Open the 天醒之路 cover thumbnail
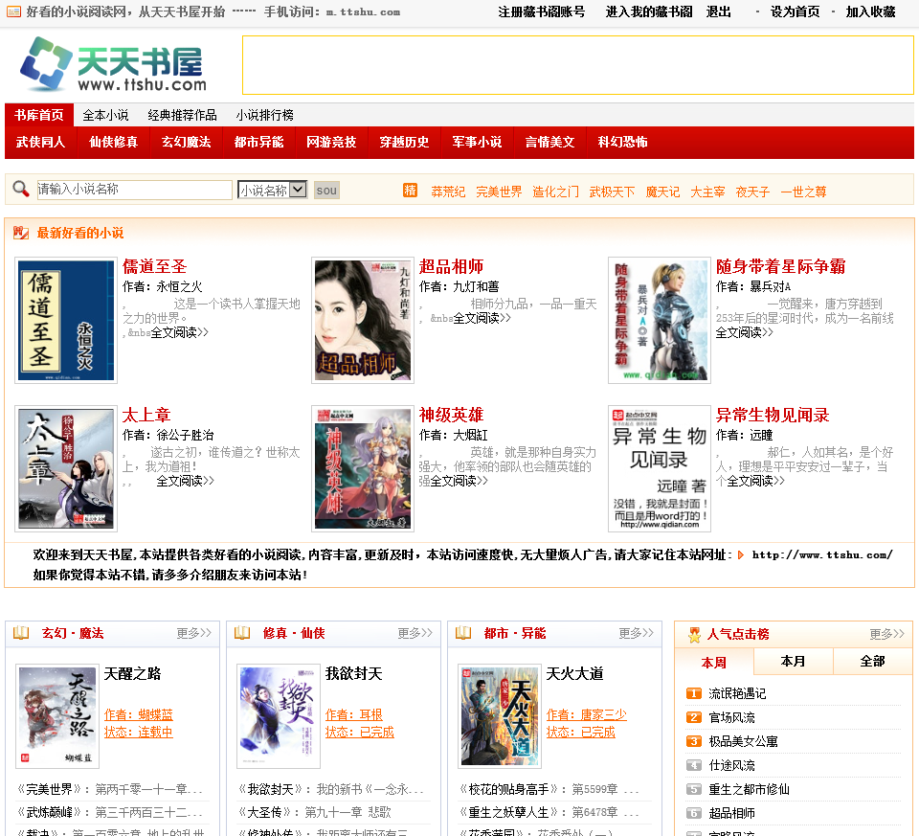919x836 pixels. tap(57, 715)
